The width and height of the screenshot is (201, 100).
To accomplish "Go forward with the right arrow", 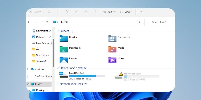I will point(36,22).
